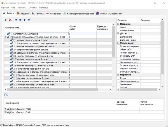Click the Параметр column header
Viewport: 168px width, 127px height.
(129, 20)
